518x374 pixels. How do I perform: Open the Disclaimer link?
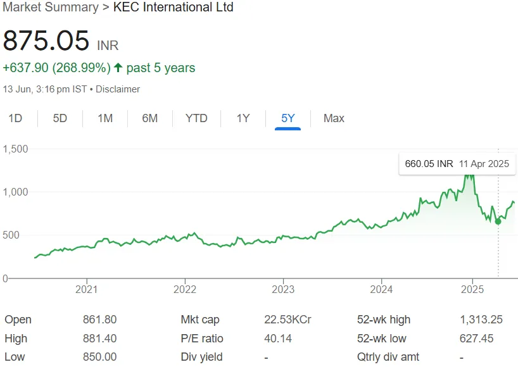[118, 89]
